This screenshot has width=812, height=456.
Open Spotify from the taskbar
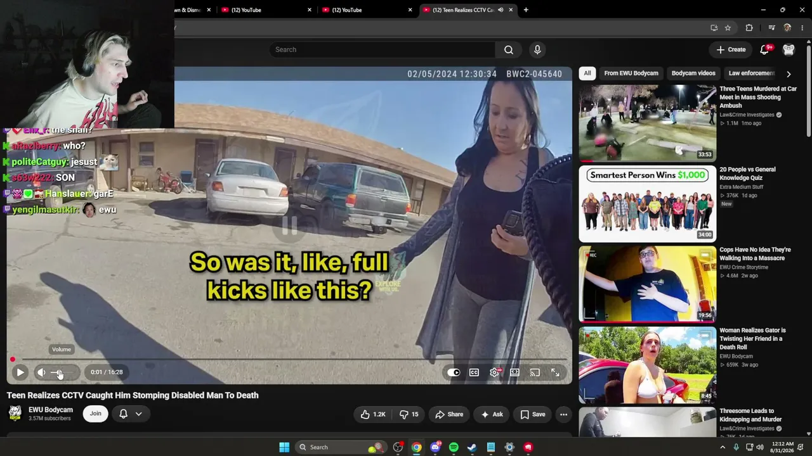tap(454, 447)
